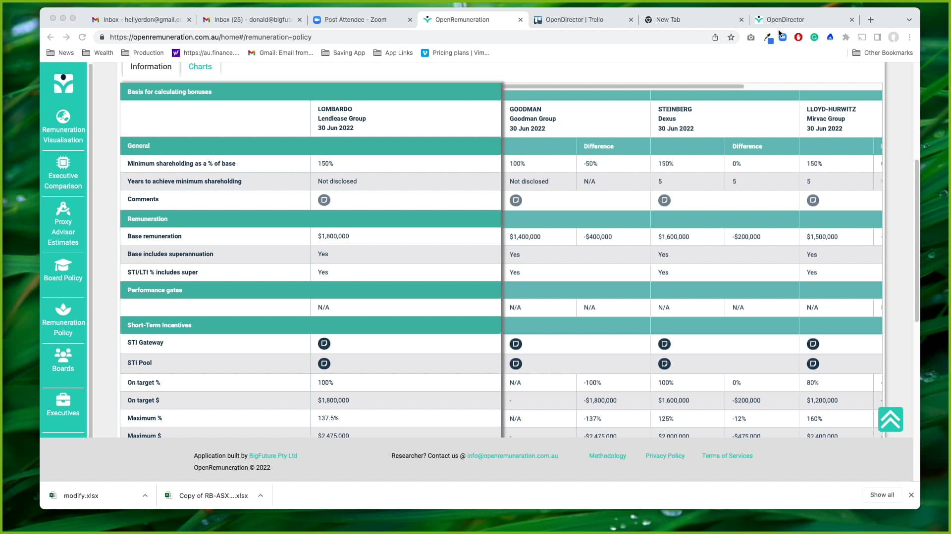Open Lombardo STI Gateway note icon
Image resolution: width=951 pixels, height=534 pixels.
click(x=324, y=343)
